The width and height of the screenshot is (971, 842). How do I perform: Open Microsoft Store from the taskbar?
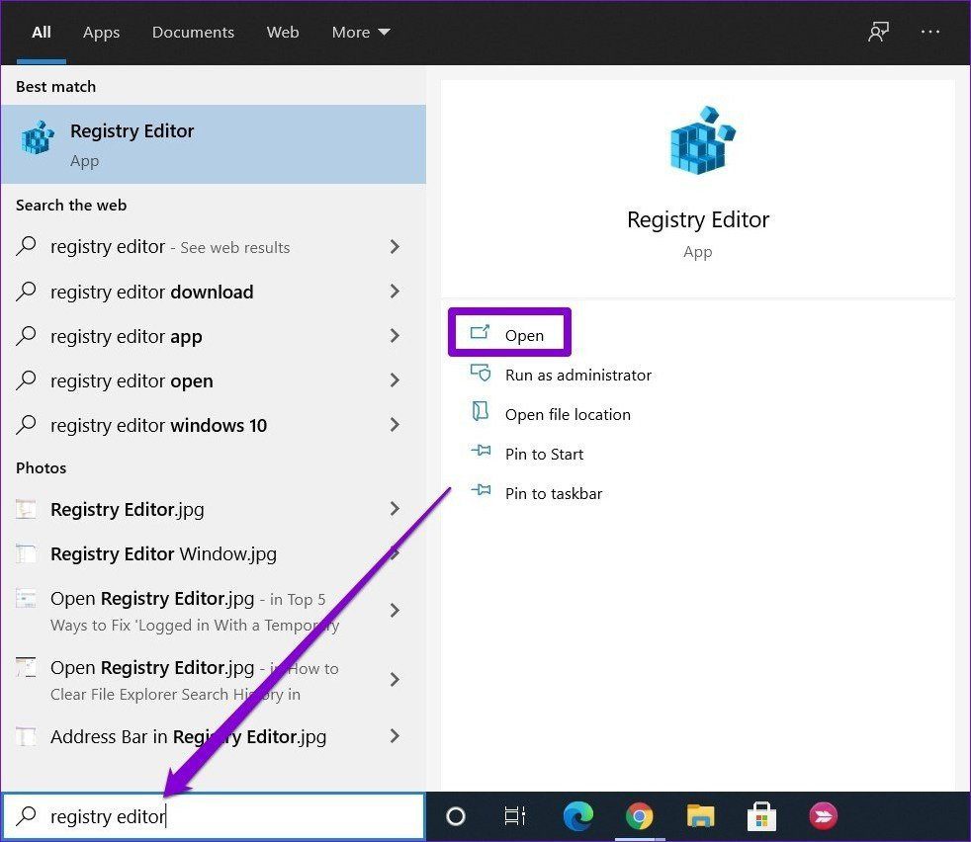tap(761, 816)
